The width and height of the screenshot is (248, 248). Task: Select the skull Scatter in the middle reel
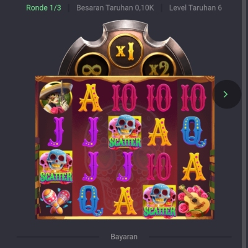(x=125, y=132)
